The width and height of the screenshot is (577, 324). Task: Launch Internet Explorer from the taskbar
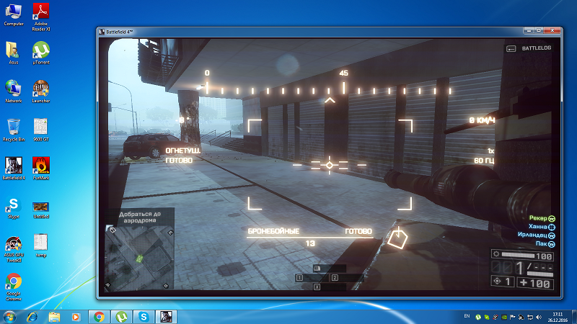32,317
